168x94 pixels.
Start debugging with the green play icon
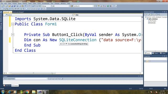pos(40,6)
